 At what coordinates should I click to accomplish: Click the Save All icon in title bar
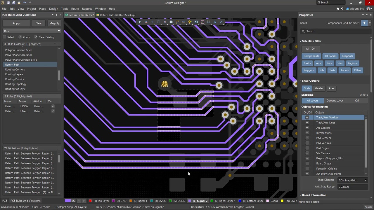point(14,3)
